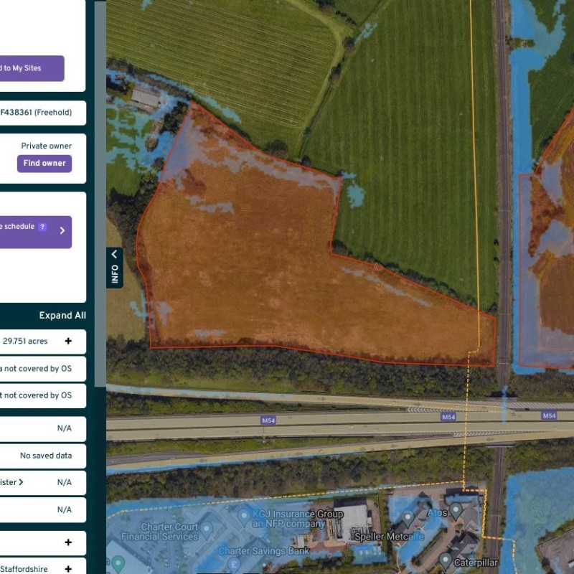This screenshot has width=574, height=574.
Task: Click the Atos location pin
Action: (x=455, y=512)
